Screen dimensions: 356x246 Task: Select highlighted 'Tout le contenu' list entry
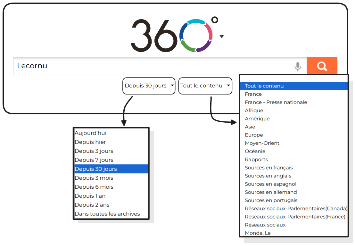coord(294,86)
